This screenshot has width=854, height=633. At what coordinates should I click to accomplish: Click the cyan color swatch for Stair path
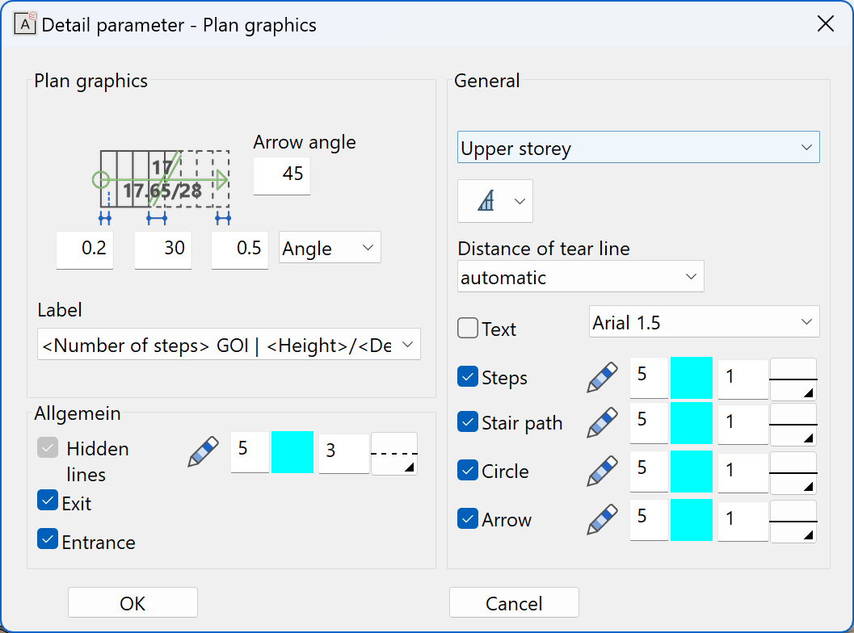(x=692, y=423)
